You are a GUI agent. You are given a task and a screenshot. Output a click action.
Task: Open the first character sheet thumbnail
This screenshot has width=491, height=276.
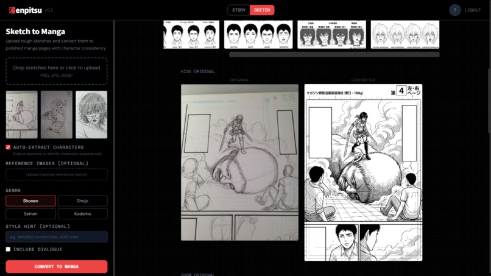[x=191, y=35]
